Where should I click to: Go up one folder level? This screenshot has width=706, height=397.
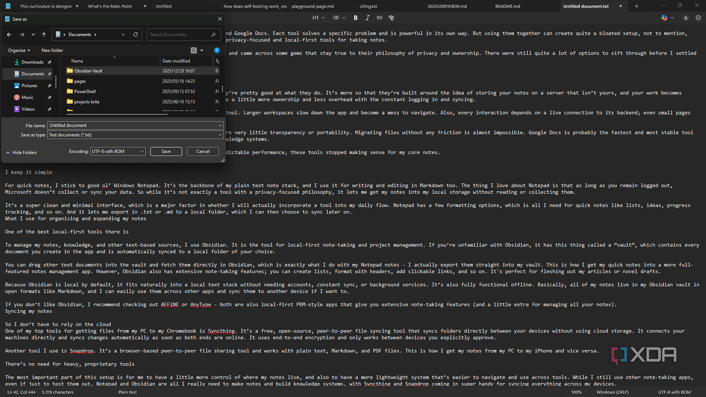click(44, 34)
